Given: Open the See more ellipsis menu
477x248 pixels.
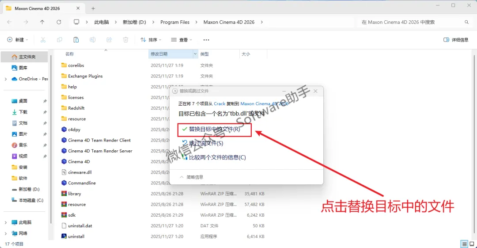Looking at the screenshot, I should tap(206, 40).
